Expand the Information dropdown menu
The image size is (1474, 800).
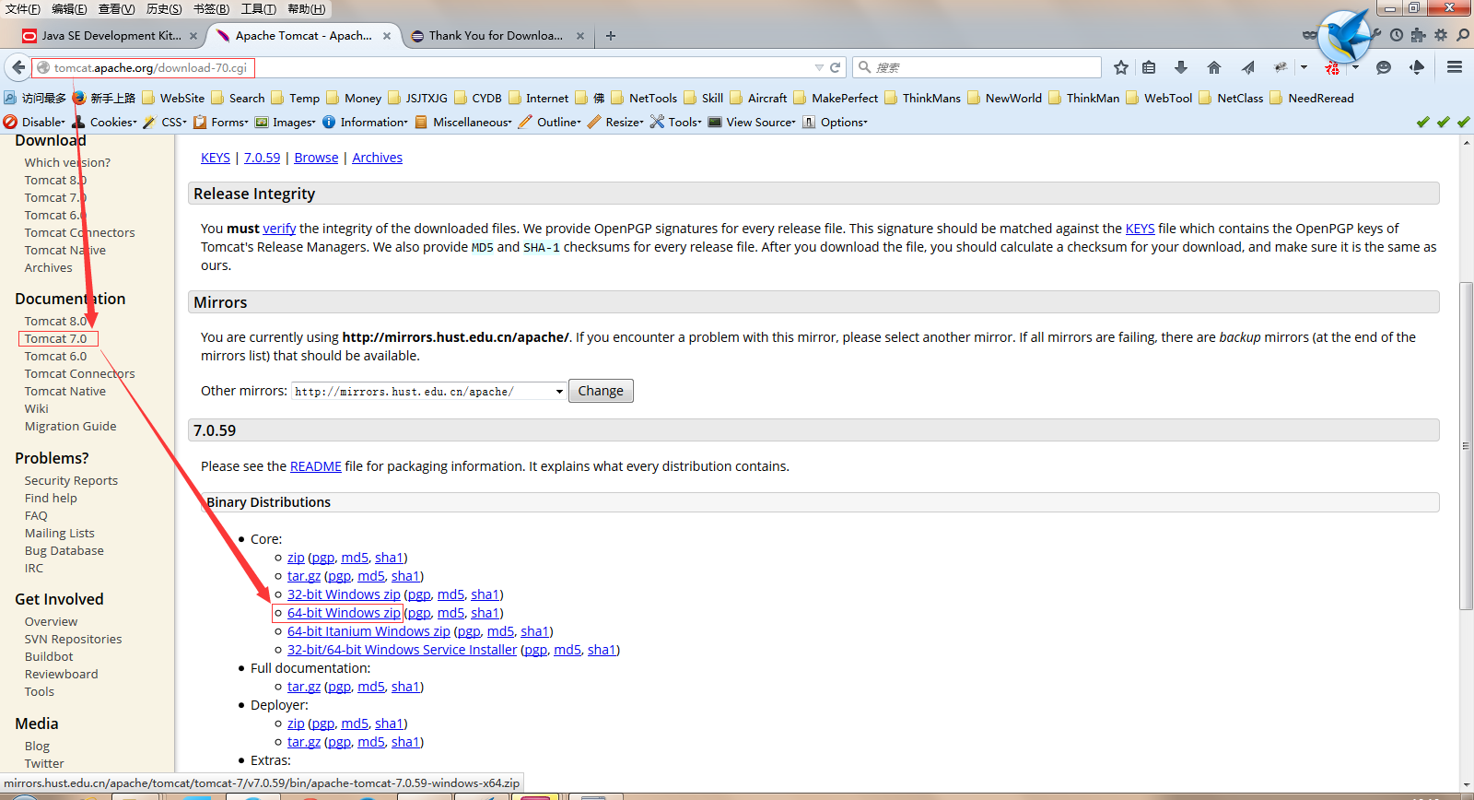[366, 122]
